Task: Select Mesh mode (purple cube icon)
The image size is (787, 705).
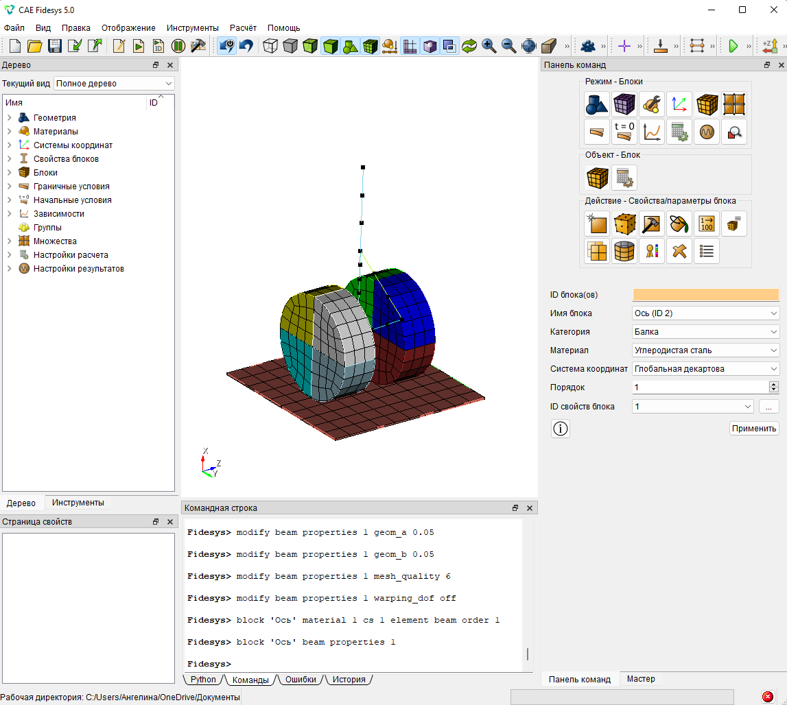Action: (x=624, y=104)
